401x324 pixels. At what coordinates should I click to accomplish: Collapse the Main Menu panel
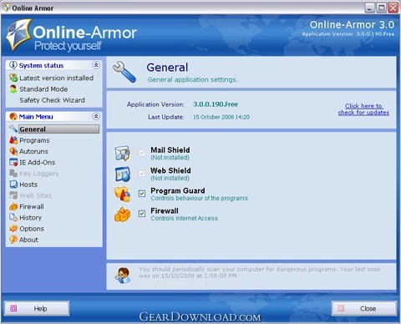coord(96,116)
